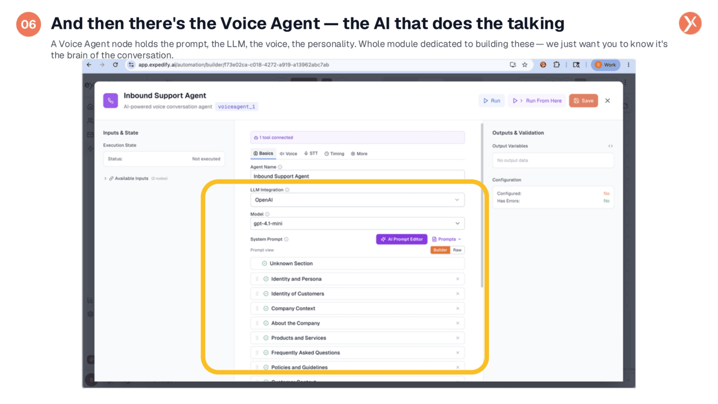The height and width of the screenshot is (404, 718).
Task: Remove the About the Company section
Action: (458, 323)
